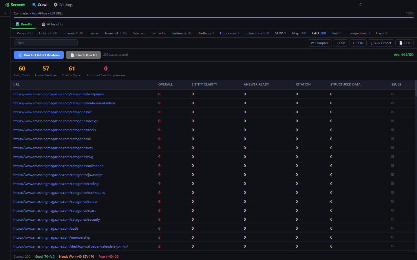The width and height of the screenshot is (417, 260).
Task: Switch to the Extractions tab
Action: (257, 33)
